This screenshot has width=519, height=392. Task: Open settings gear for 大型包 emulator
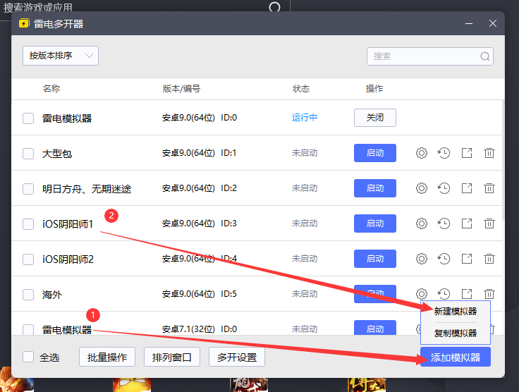click(422, 153)
